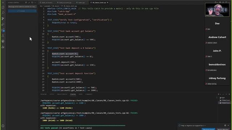Image resolution: width=232 pixels, height=130 pixels.
Task: Open the GitHub view icon
Action: pos(3,42)
